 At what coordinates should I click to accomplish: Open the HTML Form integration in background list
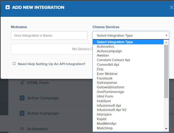click(38, 83)
